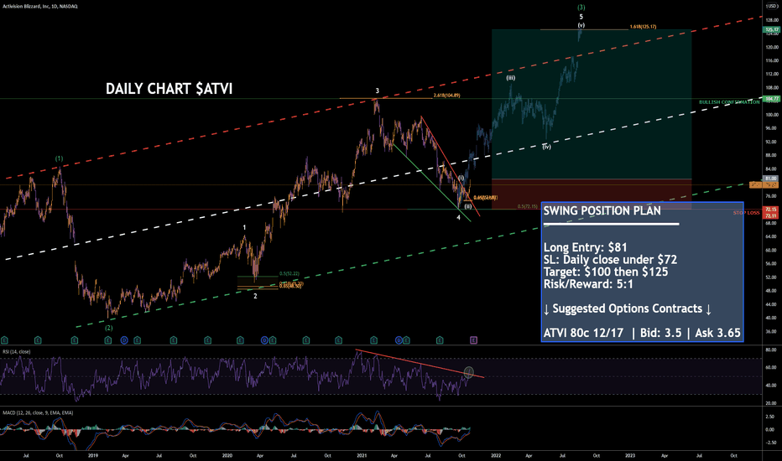Click the 2021 label on time axis
The image size is (782, 461).
tap(362, 455)
